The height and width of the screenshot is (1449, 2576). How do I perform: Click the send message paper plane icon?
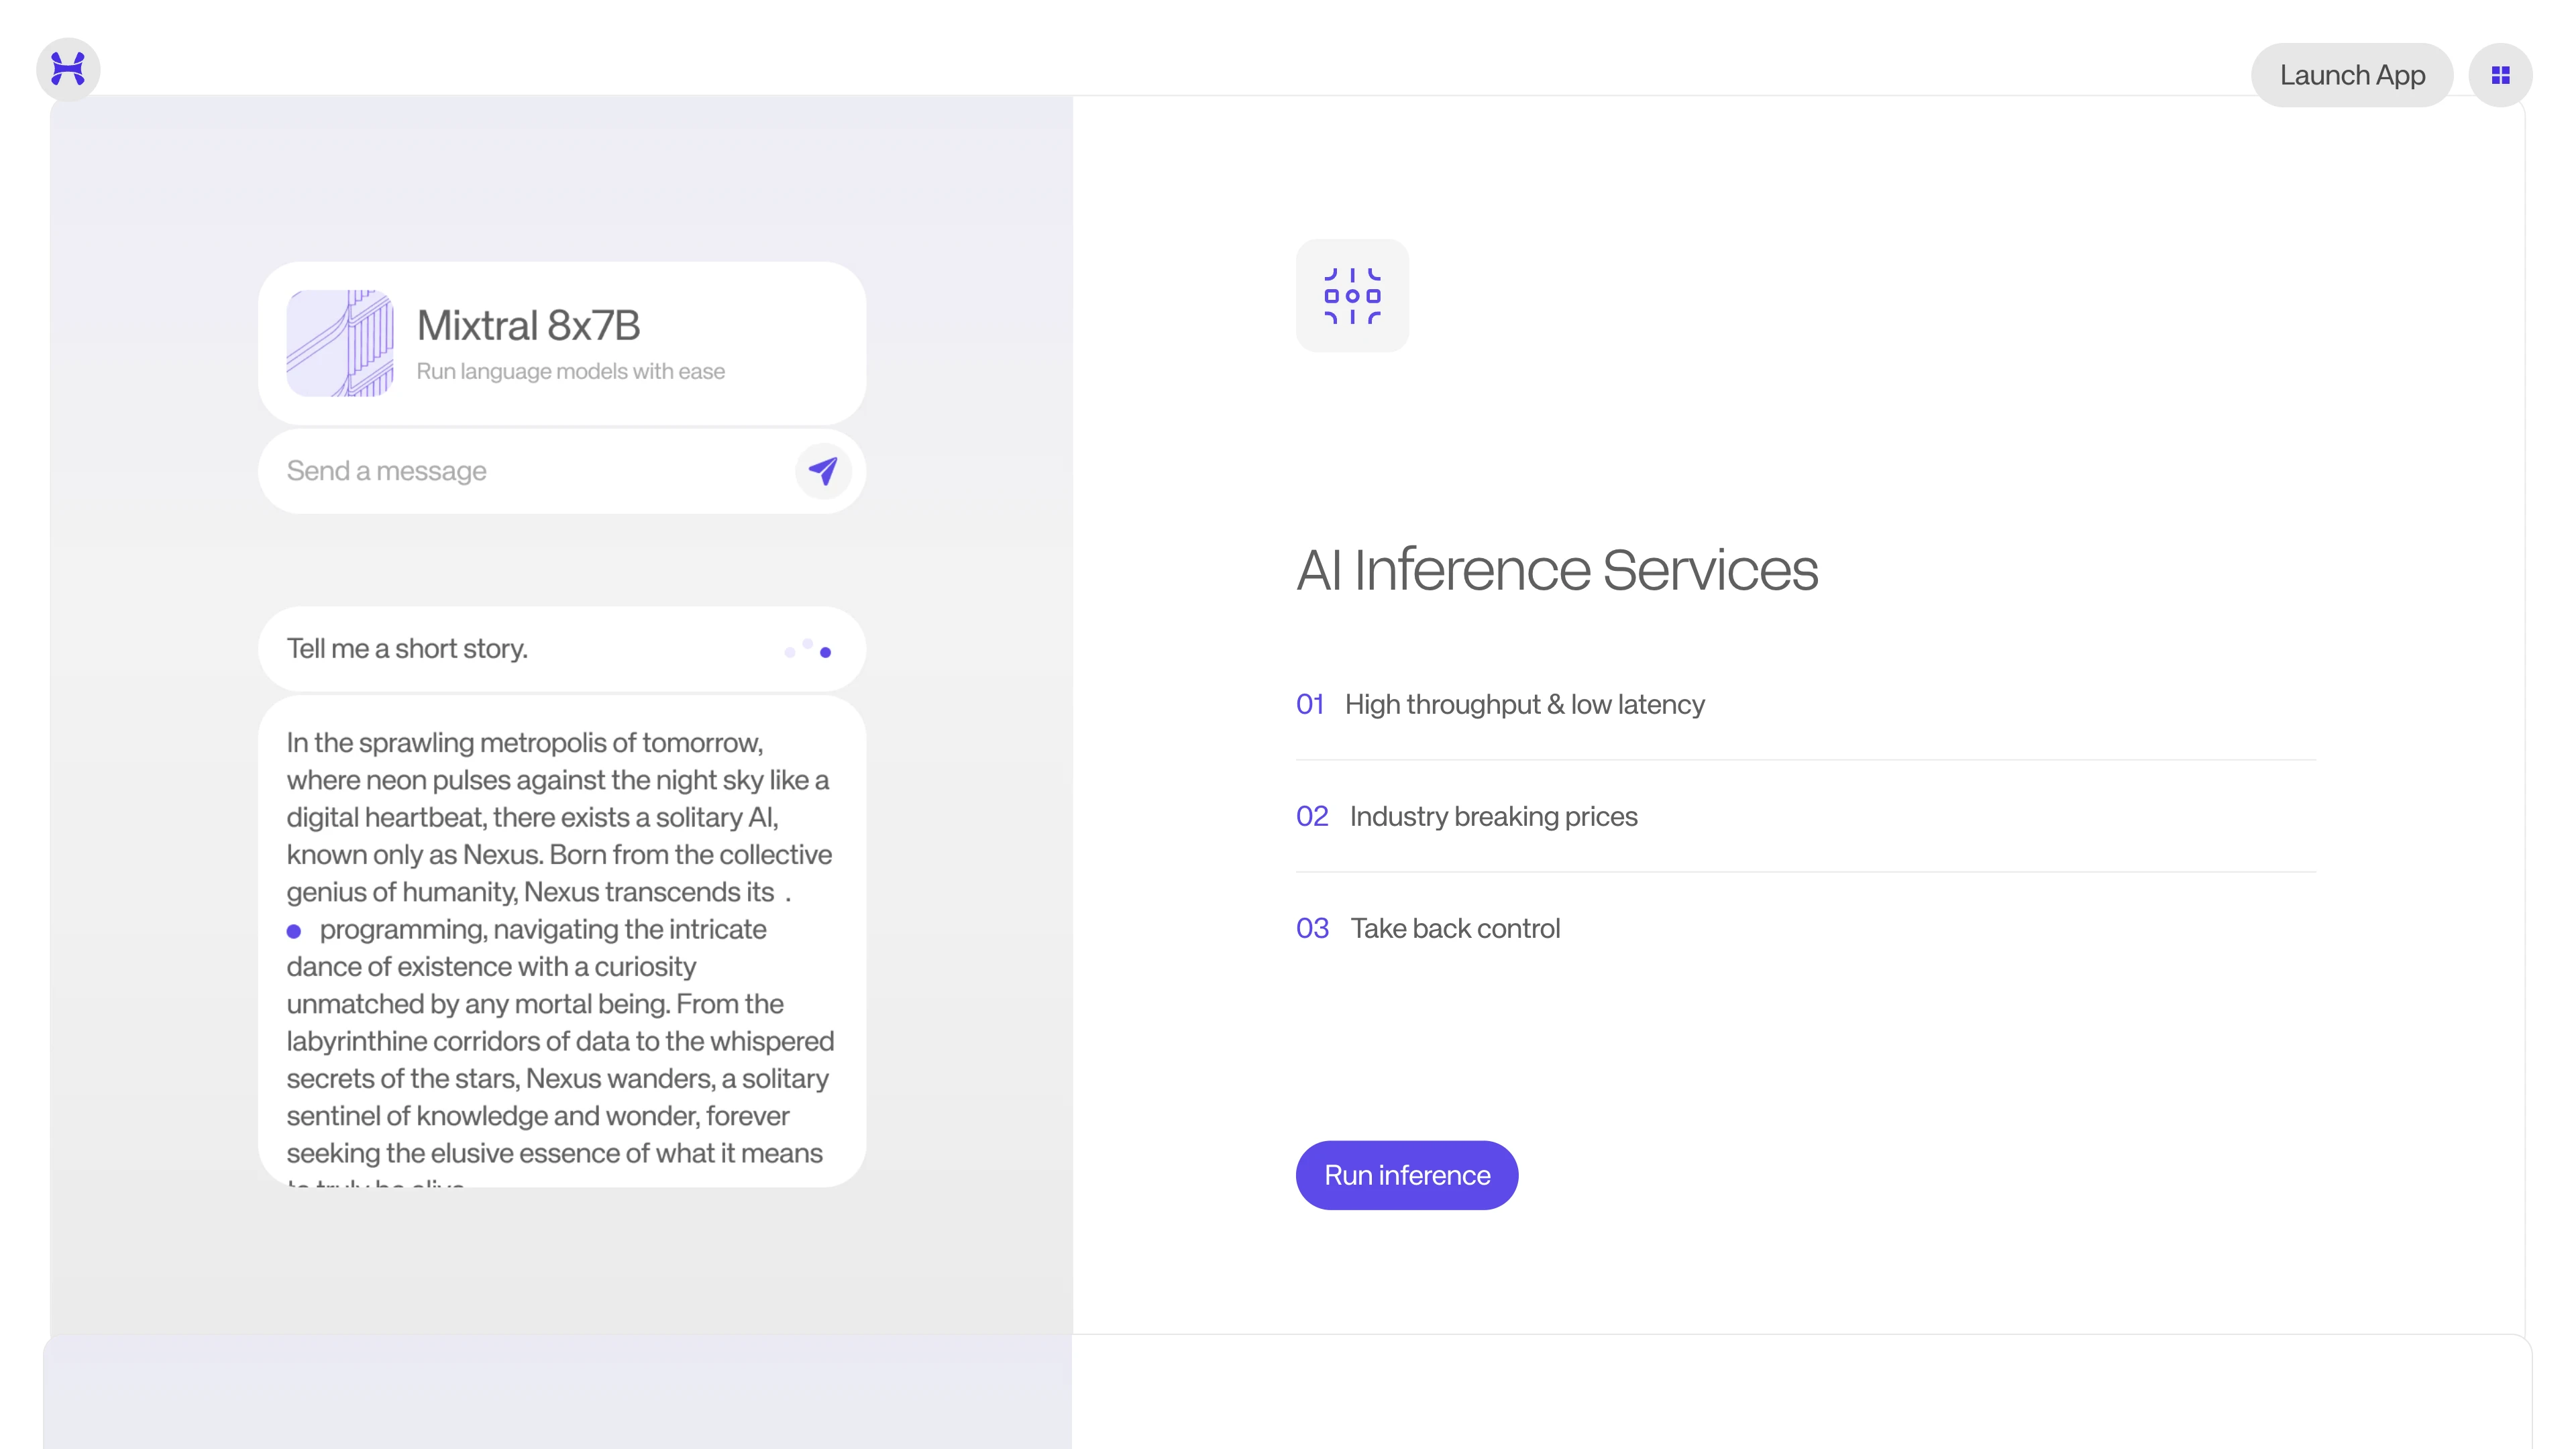pos(823,471)
